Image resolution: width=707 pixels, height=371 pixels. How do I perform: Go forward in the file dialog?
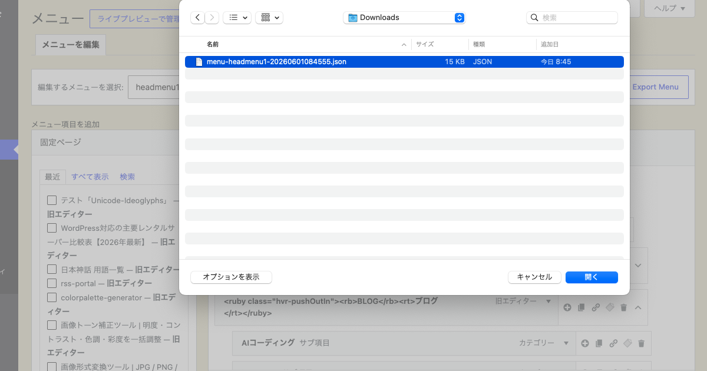click(x=213, y=18)
